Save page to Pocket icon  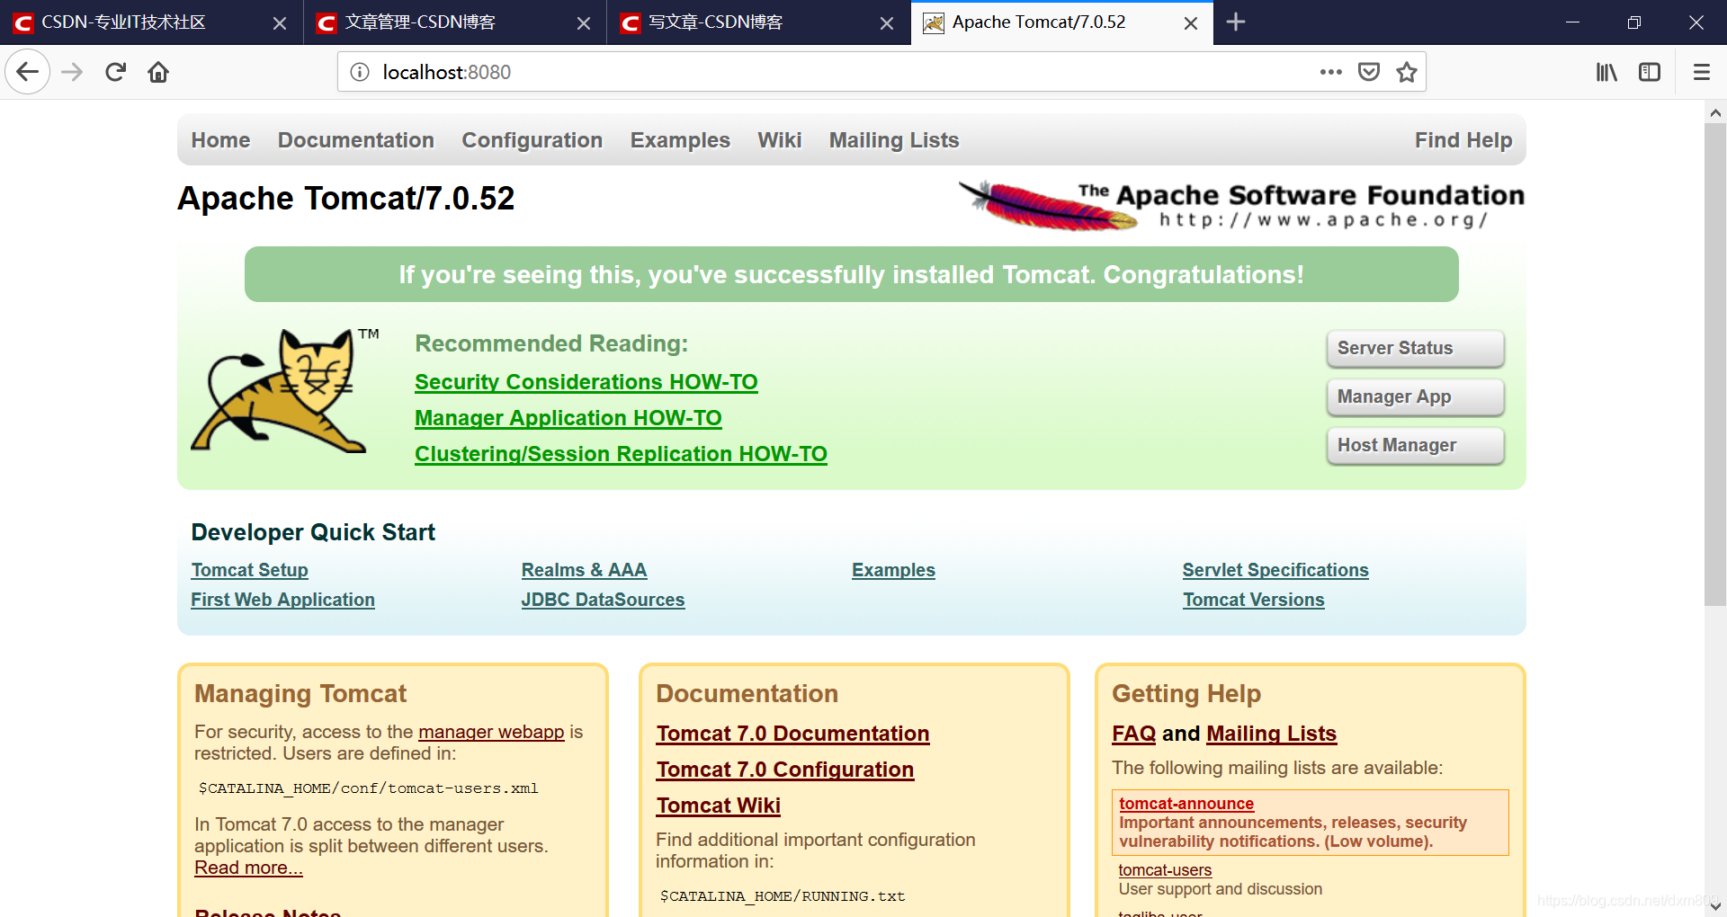click(x=1368, y=72)
